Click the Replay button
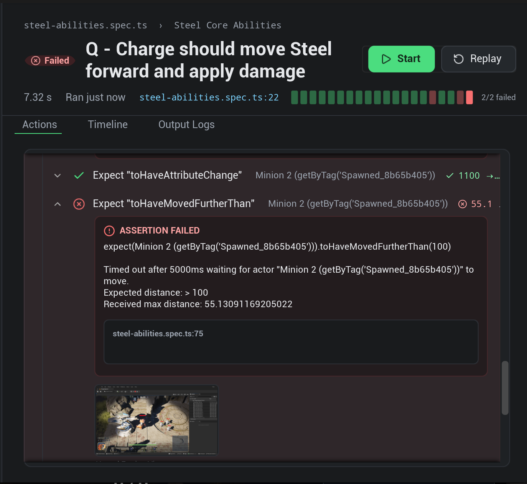The width and height of the screenshot is (527, 484). [478, 59]
